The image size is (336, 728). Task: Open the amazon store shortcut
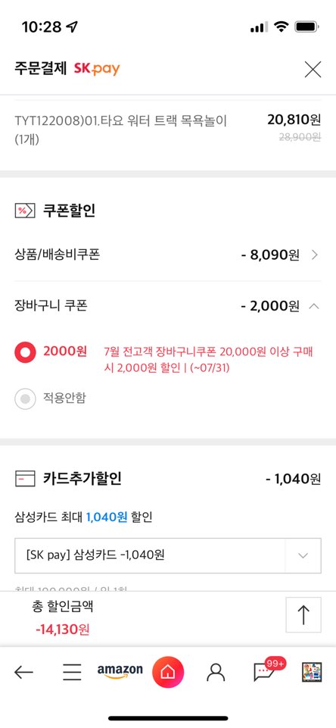[x=120, y=671]
